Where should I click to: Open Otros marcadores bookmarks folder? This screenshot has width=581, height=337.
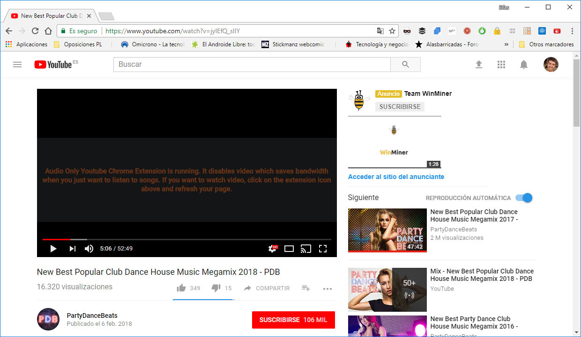(x=546, y=44)
